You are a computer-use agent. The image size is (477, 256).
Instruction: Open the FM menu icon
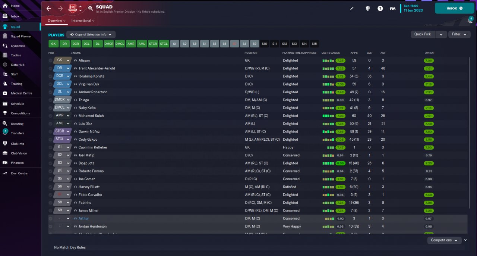pos(393,8)
